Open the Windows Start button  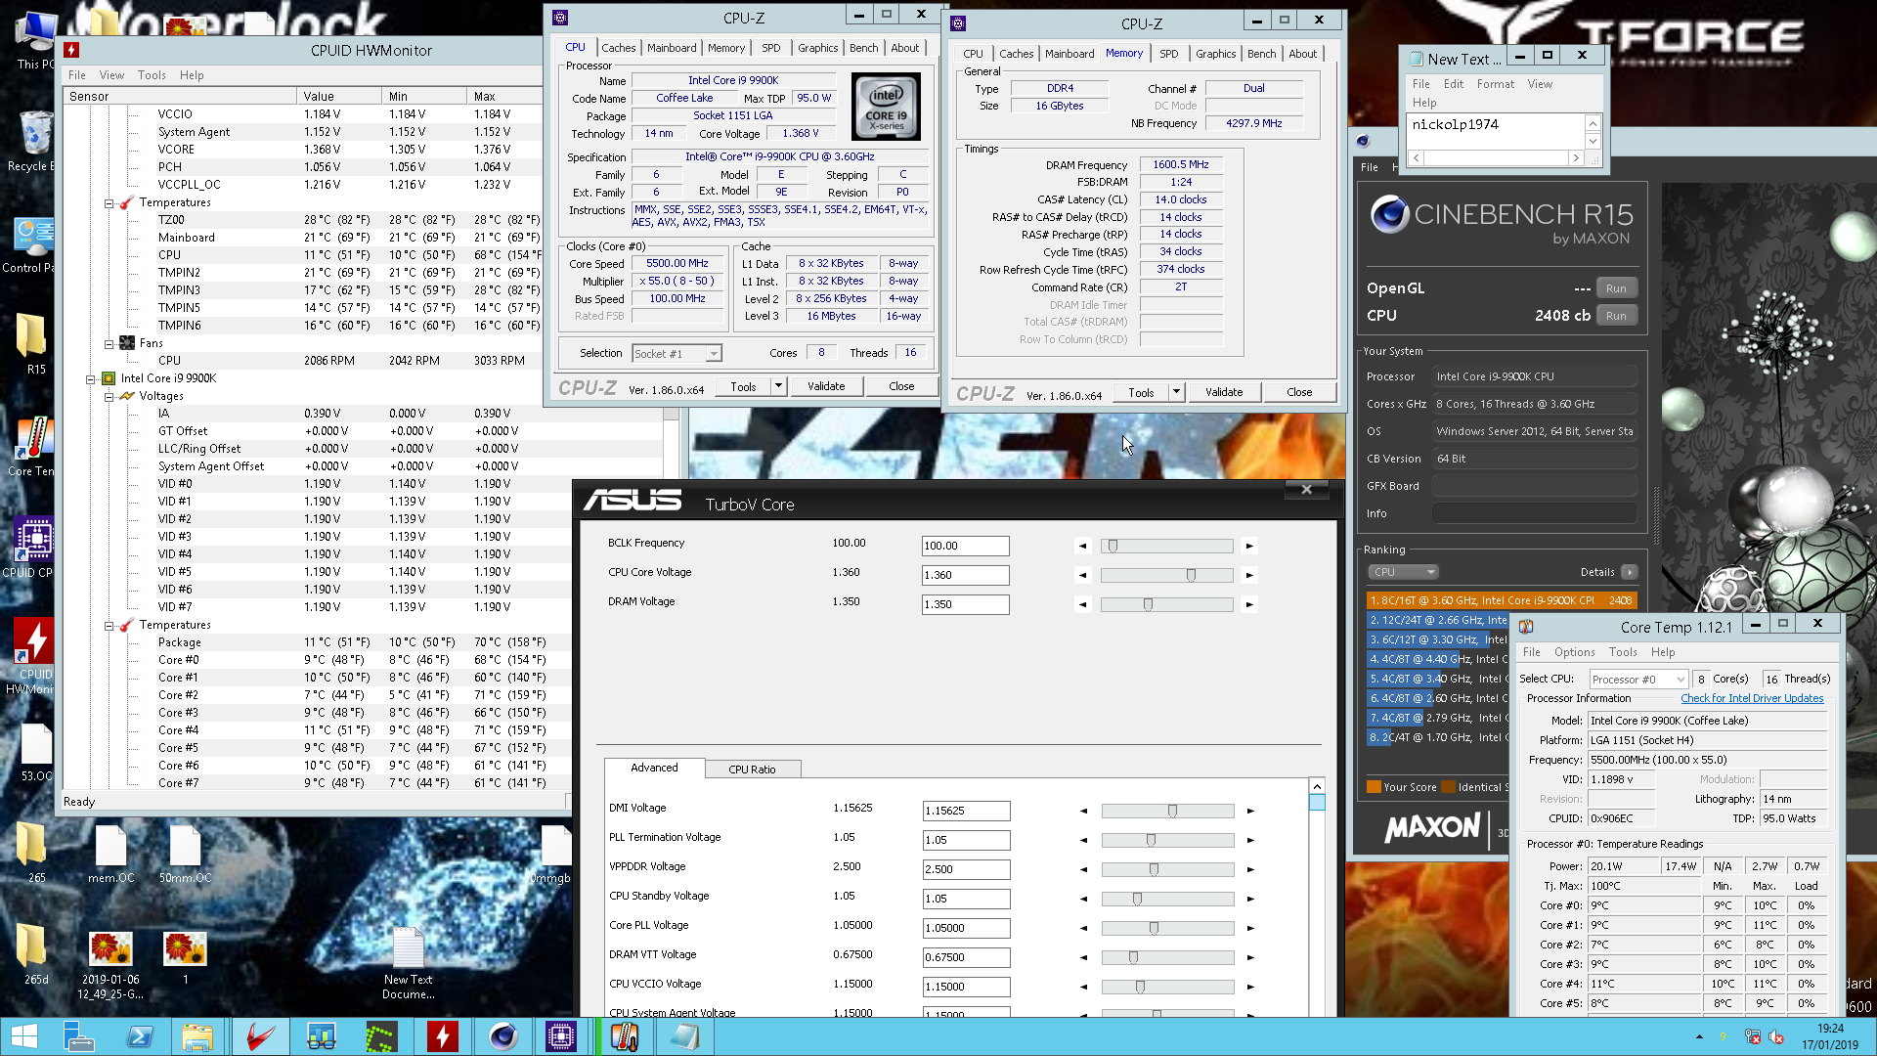coord(23,1036)
